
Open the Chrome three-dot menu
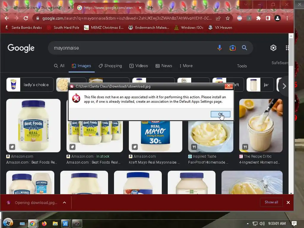287,18
